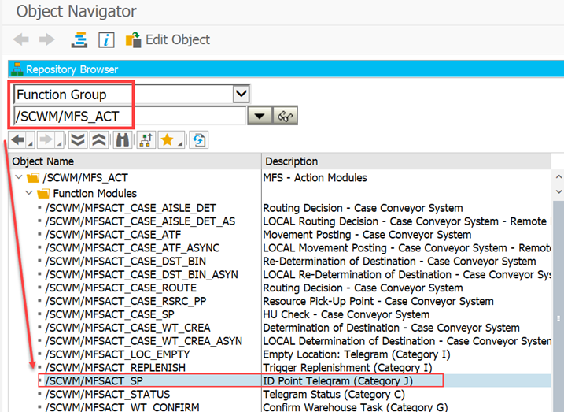Click 'Trigger Replenishment (Category I)' description
This screenshot has height=412, width=564.
[x=348, y=368]
